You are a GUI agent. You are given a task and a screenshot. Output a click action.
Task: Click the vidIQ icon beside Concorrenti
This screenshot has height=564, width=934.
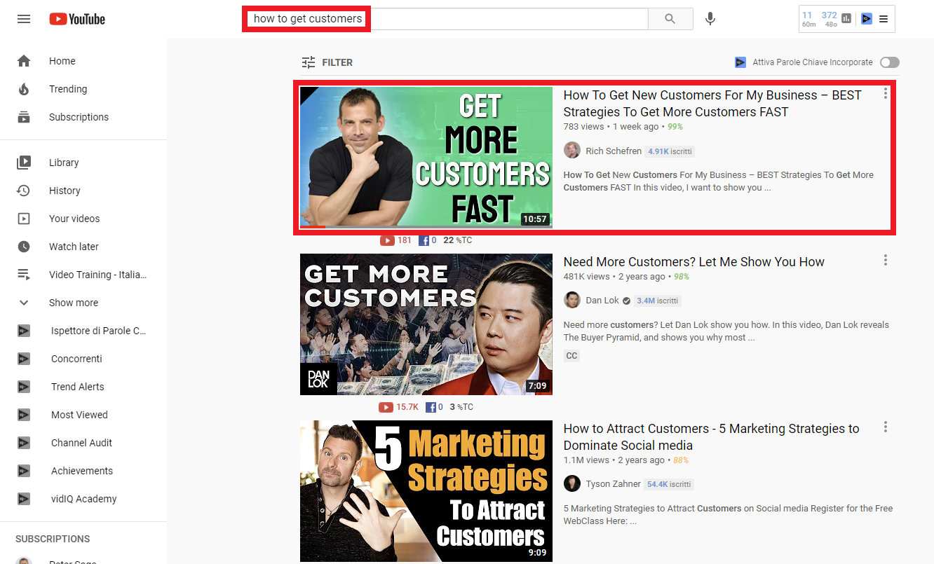(24, 359)
